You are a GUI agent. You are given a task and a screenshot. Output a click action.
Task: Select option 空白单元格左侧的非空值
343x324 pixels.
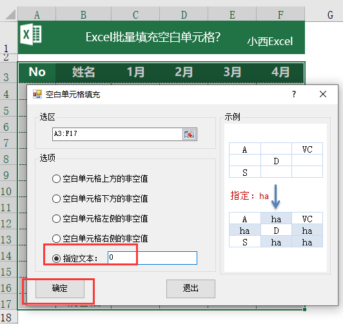[100, 218]
